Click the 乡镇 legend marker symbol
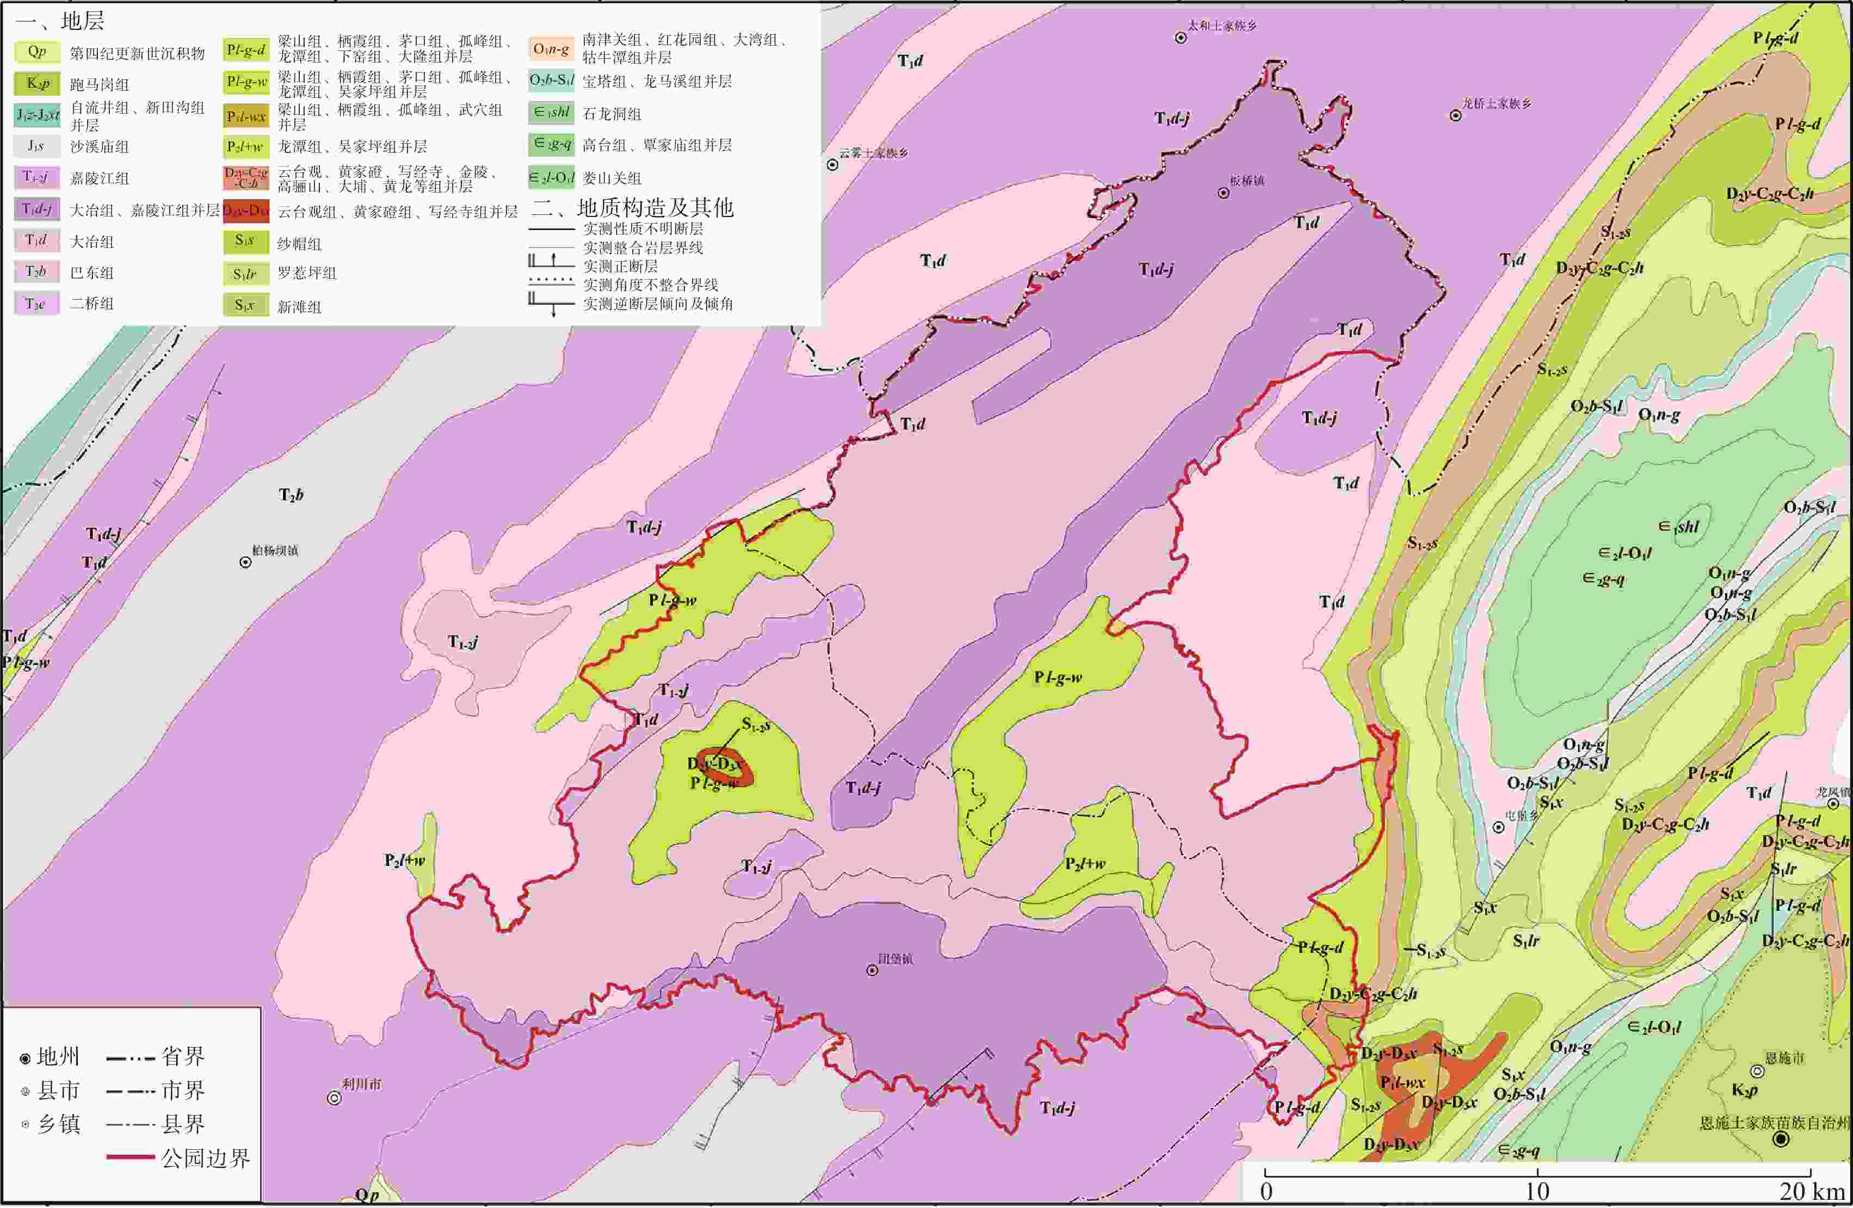This screenshot has width=1853, height=1208. click(25, 1125)
